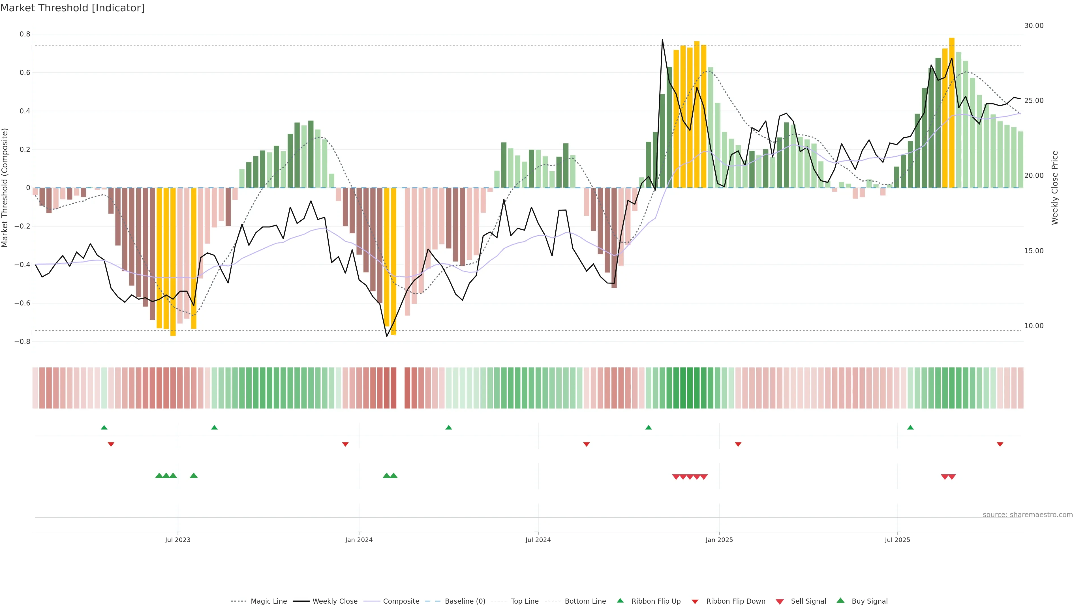Toggle the Weekly Close legend entry
Viewport: 1087px width, 611px height.
(x=335, y=601)
